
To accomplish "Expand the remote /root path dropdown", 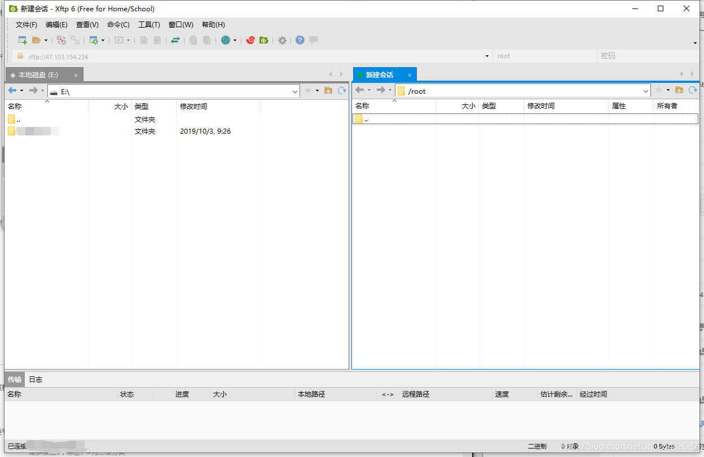I will click(x=646, y=91).
